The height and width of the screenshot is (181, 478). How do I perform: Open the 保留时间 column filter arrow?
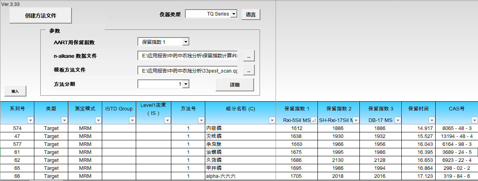tap(431, 120)
